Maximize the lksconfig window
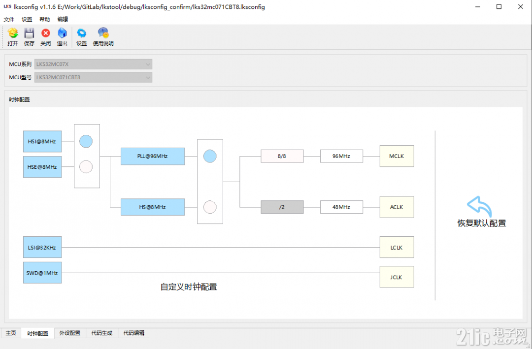532x349 pixels. coord(499,7)
